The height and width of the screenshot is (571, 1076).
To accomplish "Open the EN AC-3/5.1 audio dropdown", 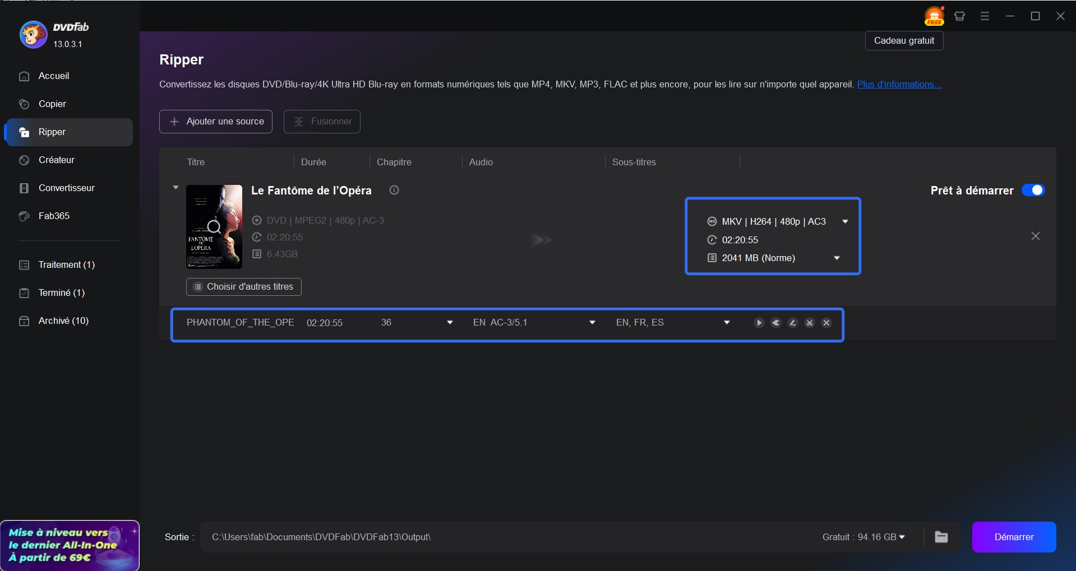I will click(592, 322).
